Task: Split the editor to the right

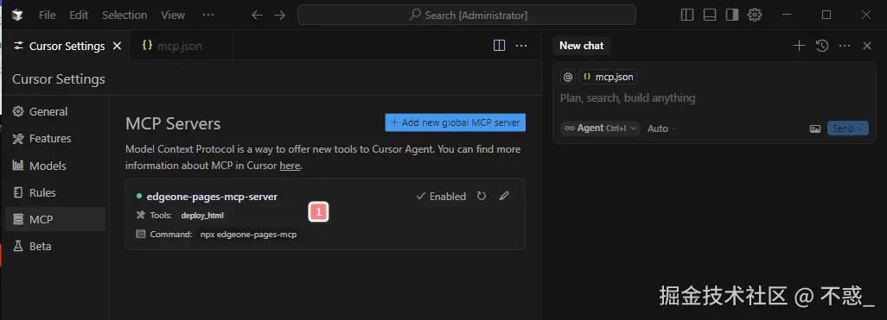Action: click(x=500, y=46)
